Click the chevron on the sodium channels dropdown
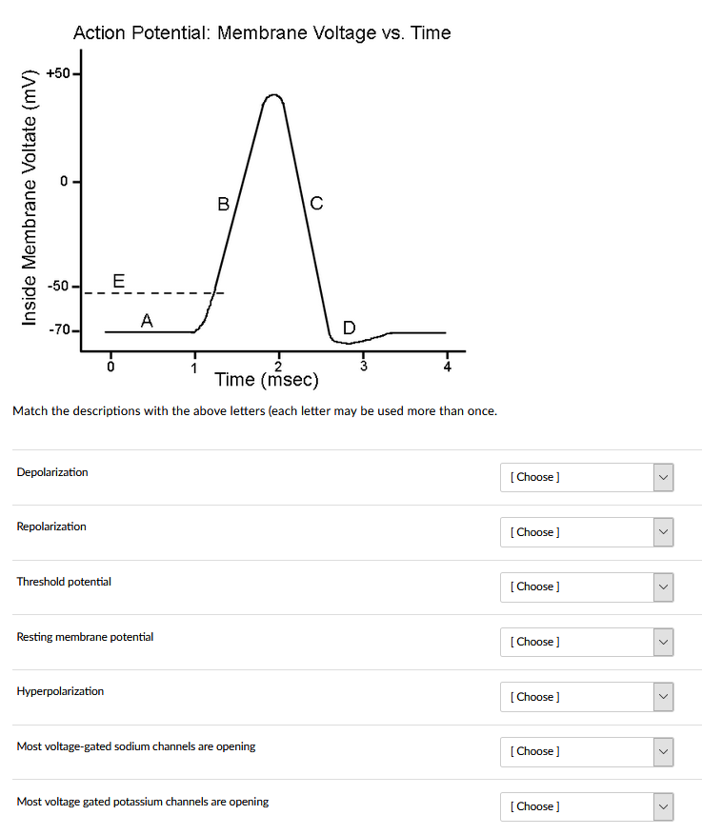Image resolution: width=702 pixels, height=835 pixels. (663, 752)
